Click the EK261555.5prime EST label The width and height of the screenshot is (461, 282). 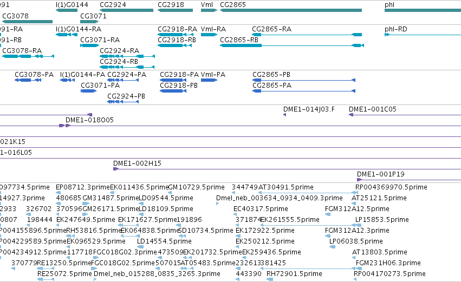[290, 220]
